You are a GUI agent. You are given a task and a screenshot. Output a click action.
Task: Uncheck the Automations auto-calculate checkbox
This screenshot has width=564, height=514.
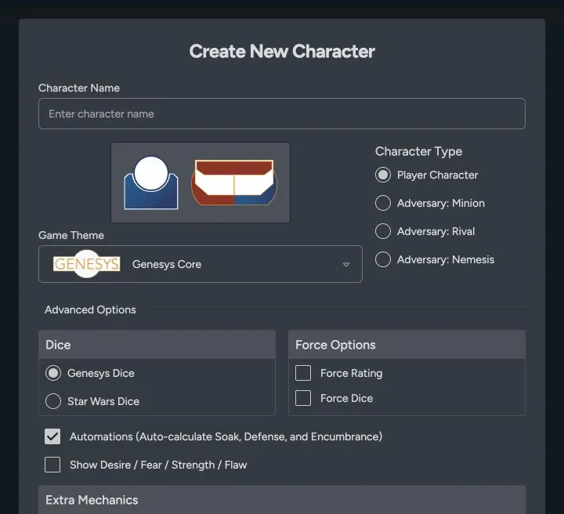pos(52,436)
